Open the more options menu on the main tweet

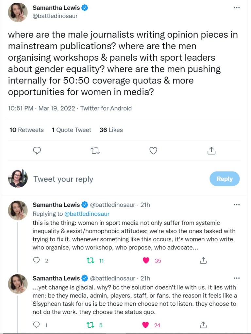click(x=237, y=8)
